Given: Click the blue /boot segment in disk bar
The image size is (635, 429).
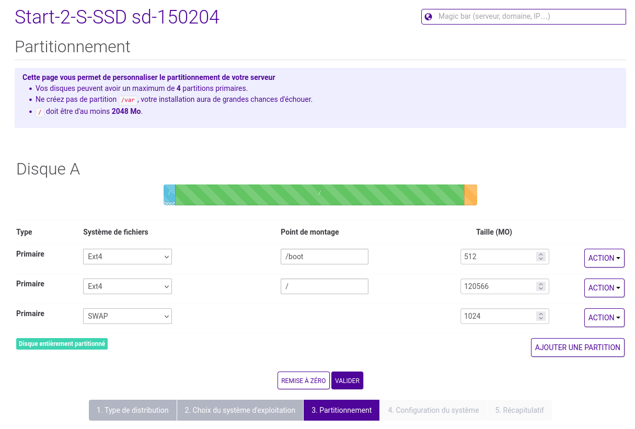Looking at the screenshot, I should pos(169,194).
